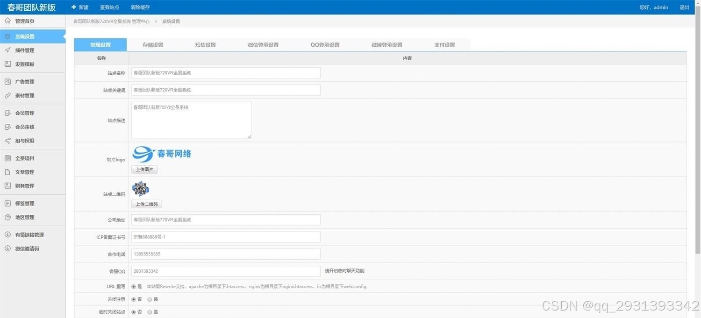Select 是 radio for 临时关闭站点
This screenshot has width=701, height=318.
[150, 312]
